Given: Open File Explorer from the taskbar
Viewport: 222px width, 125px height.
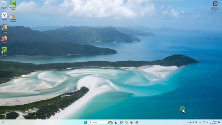Looking at the screenshot, I should [126, 122].
